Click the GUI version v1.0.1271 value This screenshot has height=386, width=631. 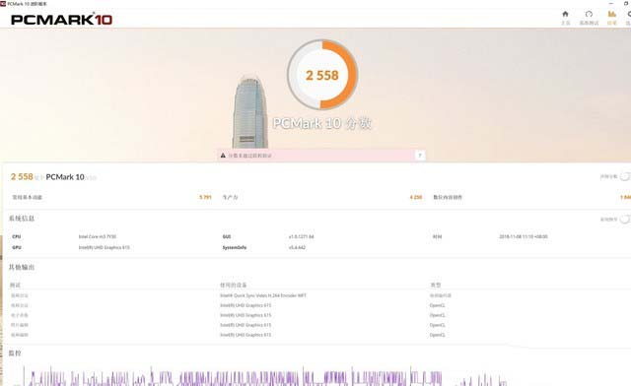[x=301, y=236]
